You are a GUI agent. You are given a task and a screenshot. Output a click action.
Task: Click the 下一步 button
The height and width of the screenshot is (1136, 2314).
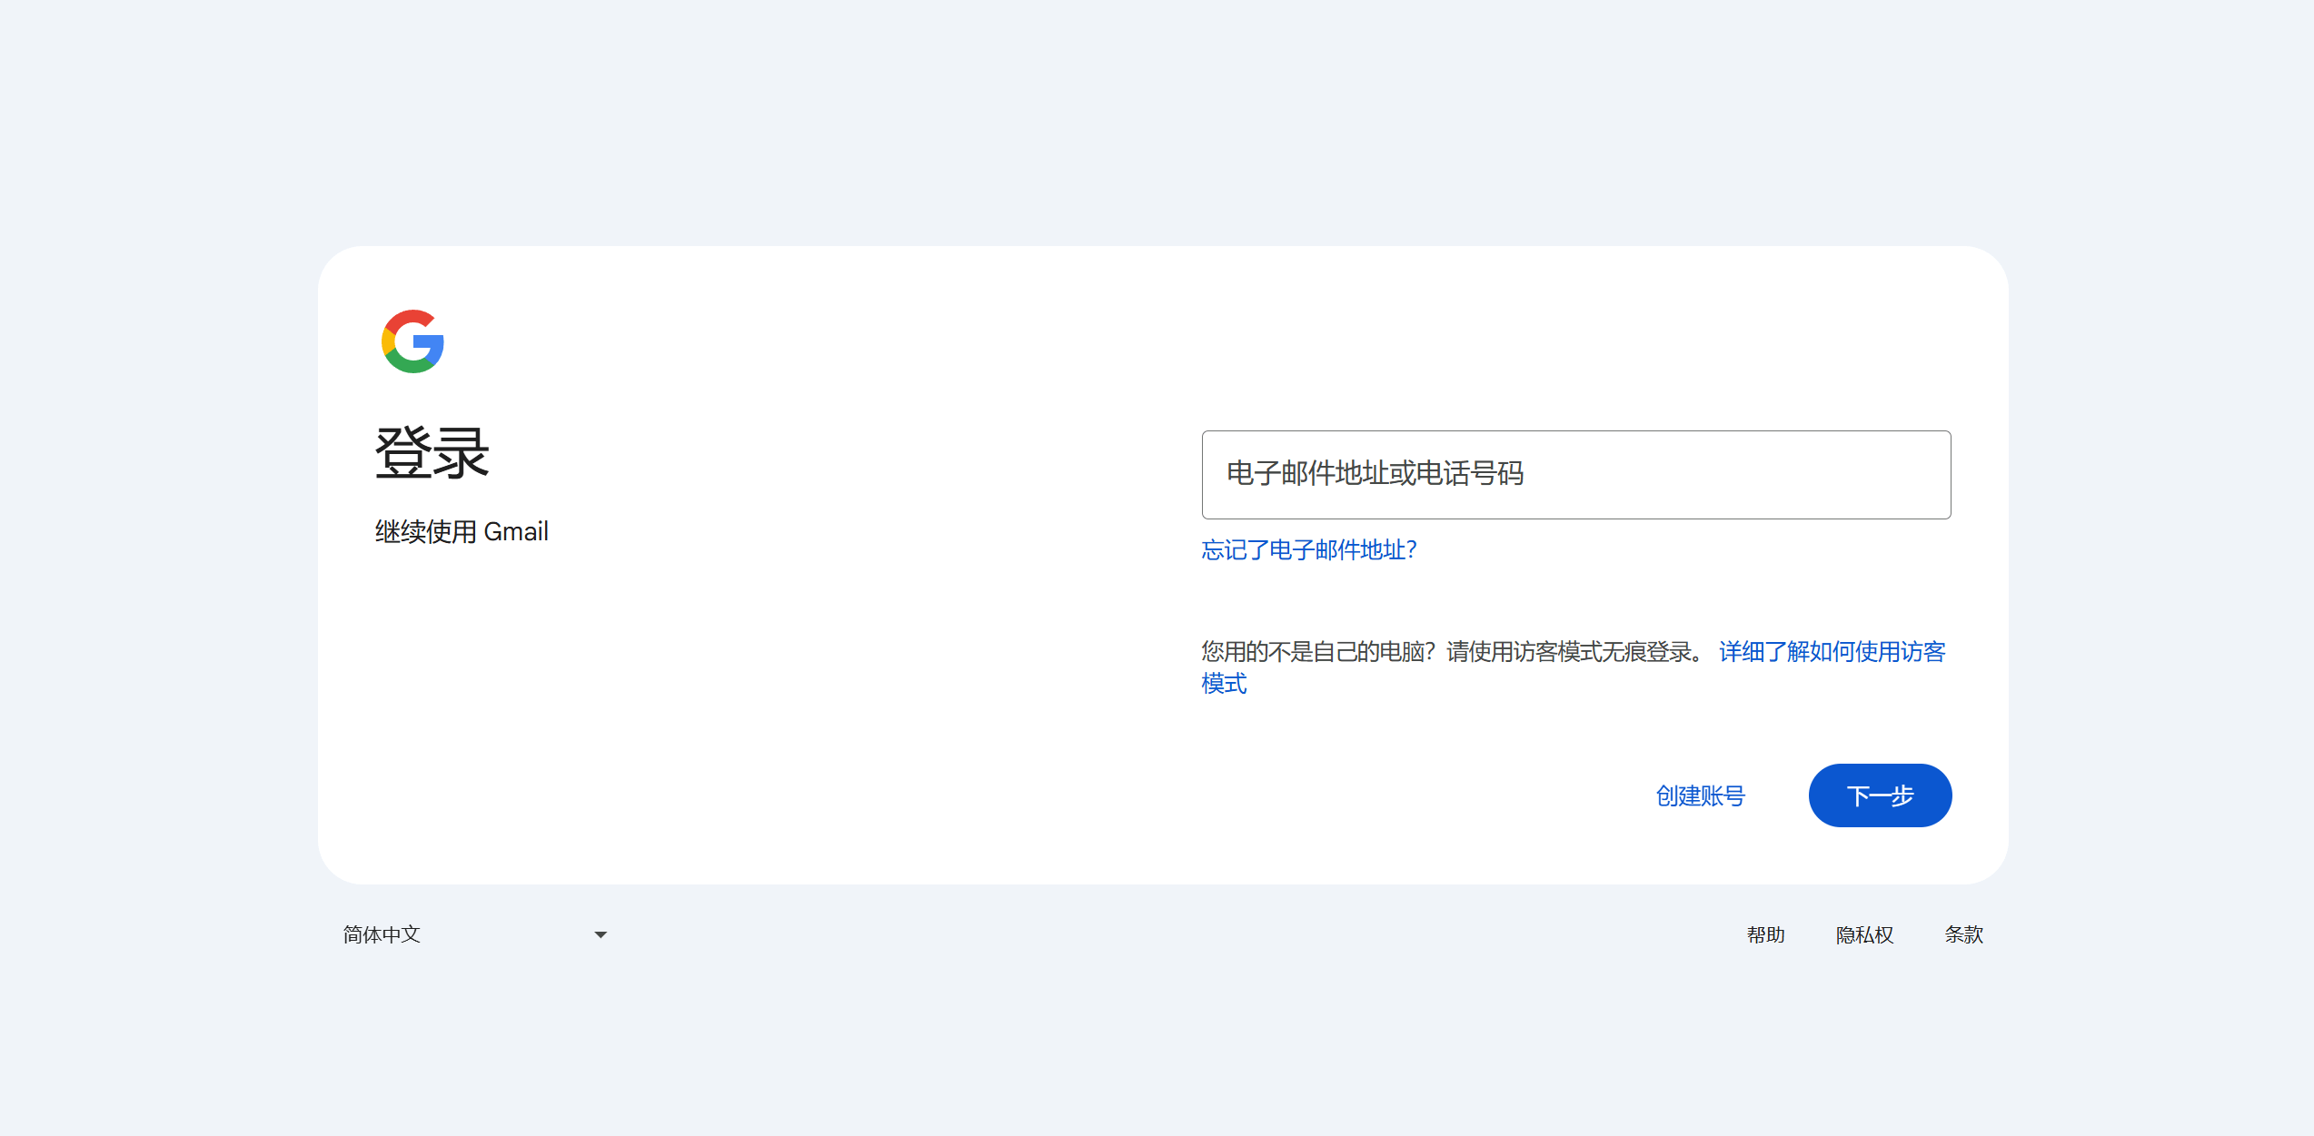pyautogui.click(x=1880, y=795)
